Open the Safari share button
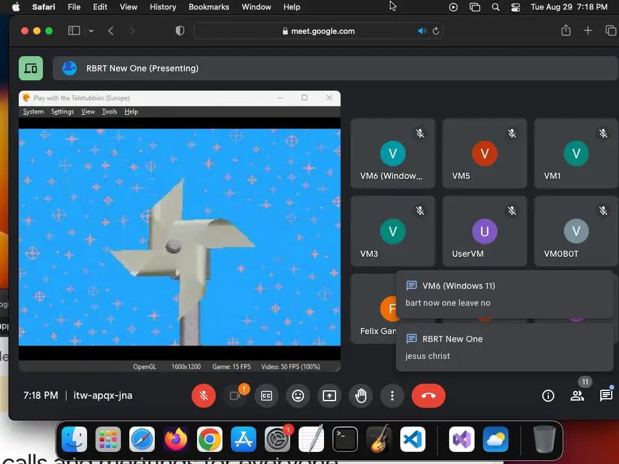 click(566, 30)
